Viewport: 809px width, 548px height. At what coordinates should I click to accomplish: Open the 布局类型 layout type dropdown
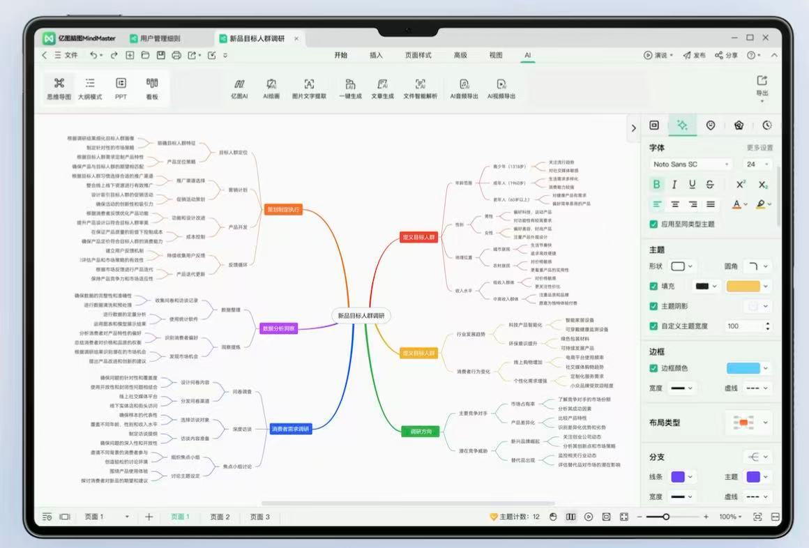pos(750,423)
